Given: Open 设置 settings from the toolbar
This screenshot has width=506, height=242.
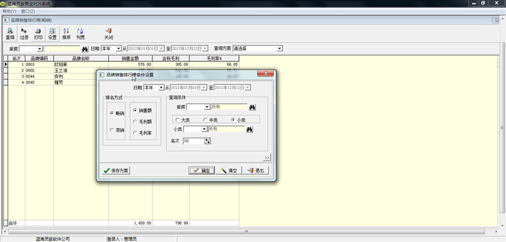Looking at the screenshot, I should (52, 34).
